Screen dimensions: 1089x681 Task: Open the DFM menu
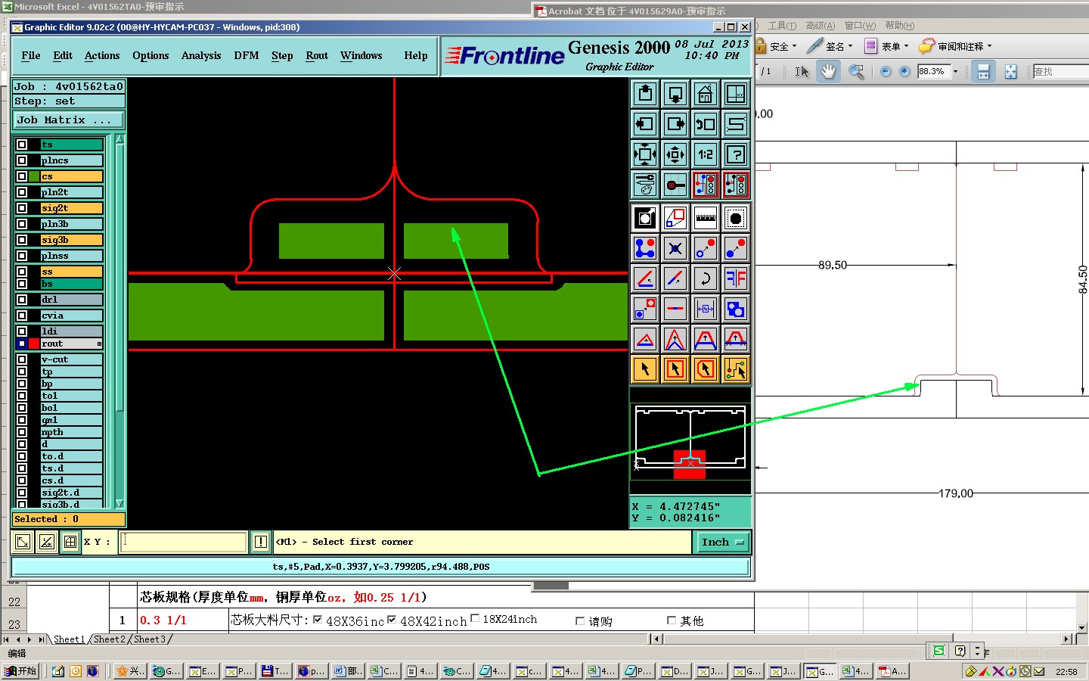(x=246, y=55)
